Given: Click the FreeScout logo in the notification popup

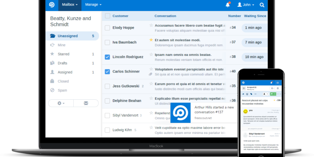Looking at the screenshot, I should point(181,113).
